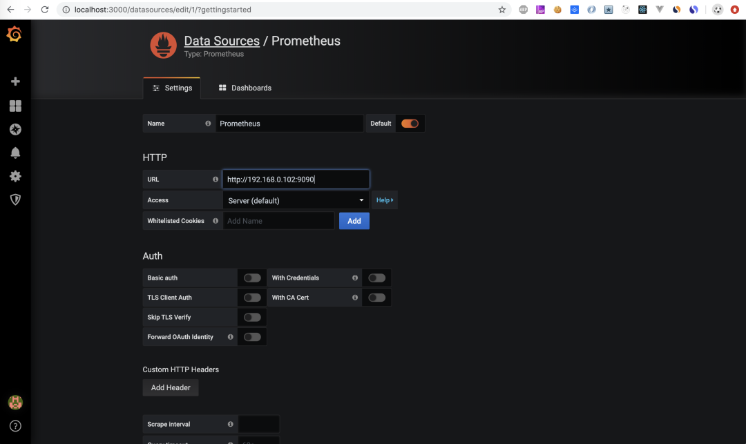Toggle the Default data source switch
The height and width of the screenshot is (444, 746).
tap(410, 123)
